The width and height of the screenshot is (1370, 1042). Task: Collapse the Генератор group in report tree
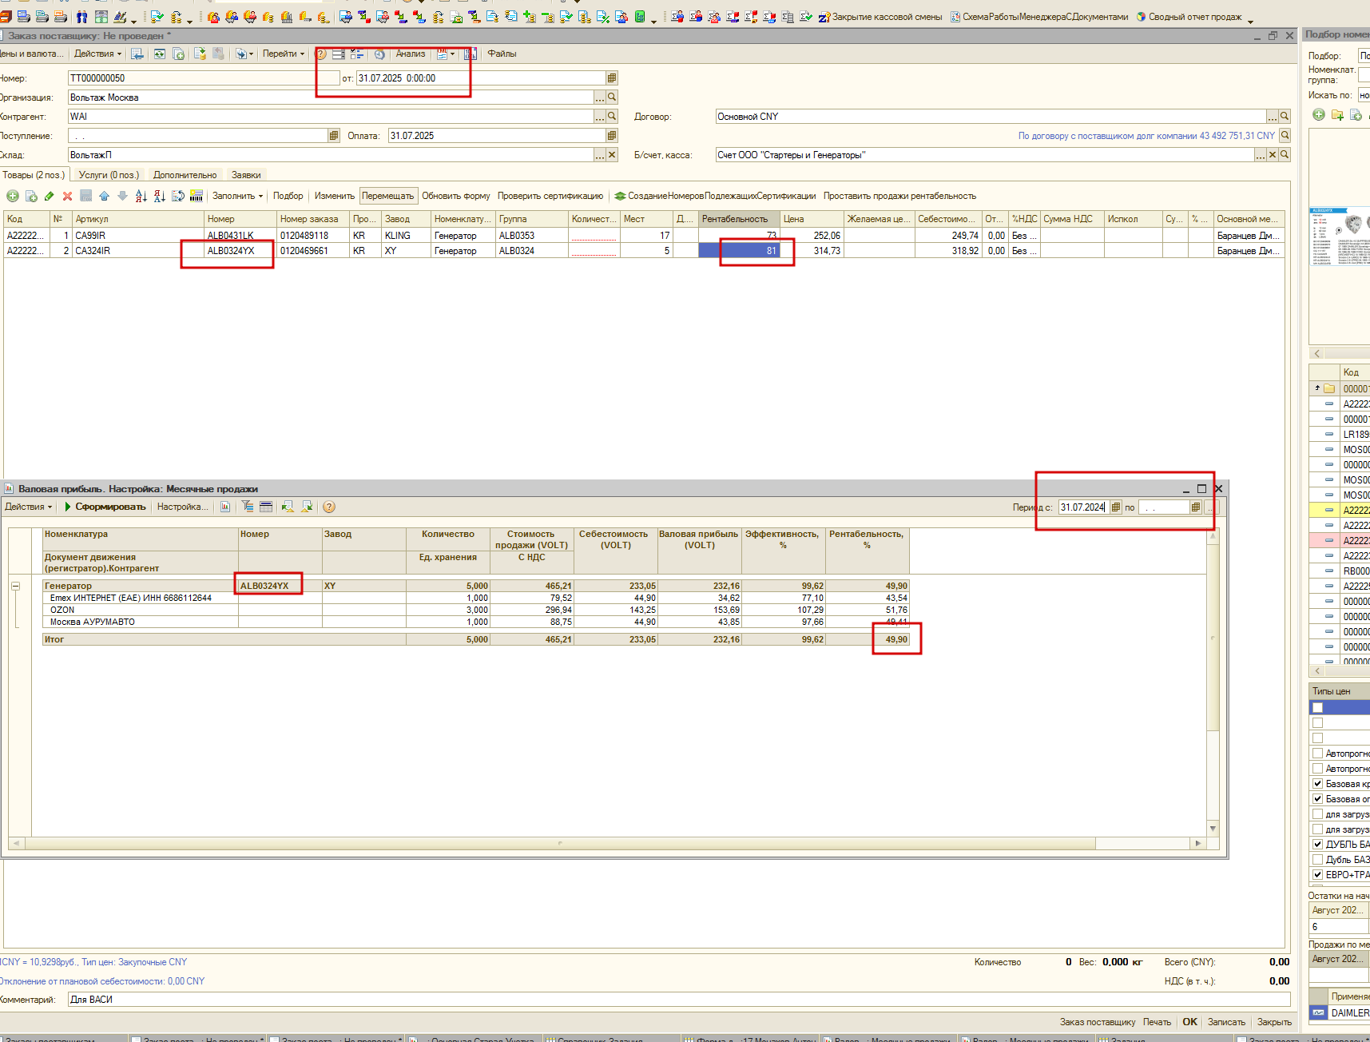coord(15,586)
